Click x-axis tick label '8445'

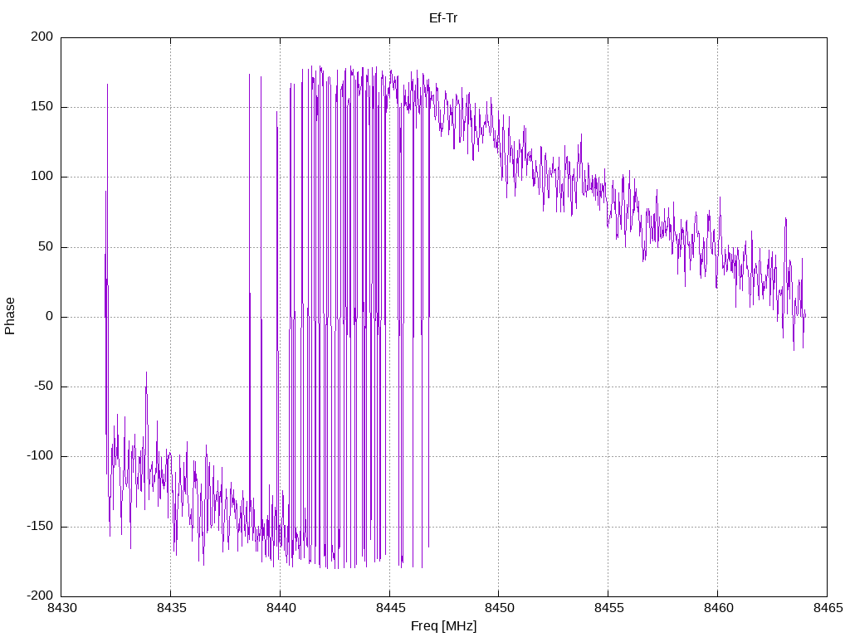tap(391, 608)
